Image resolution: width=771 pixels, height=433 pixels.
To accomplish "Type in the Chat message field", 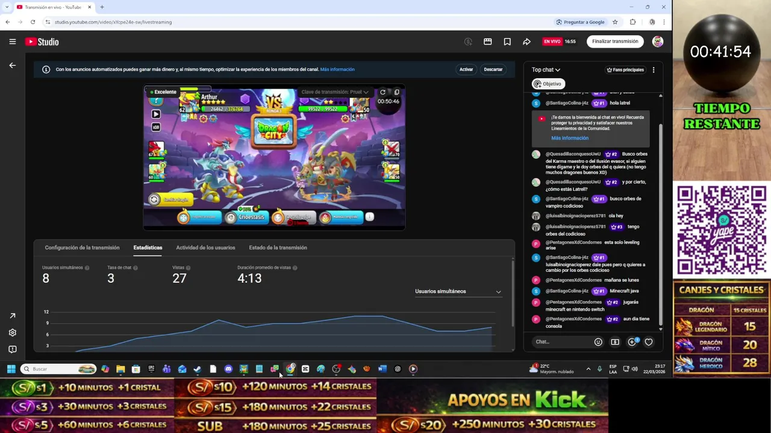I will [563, 342].
